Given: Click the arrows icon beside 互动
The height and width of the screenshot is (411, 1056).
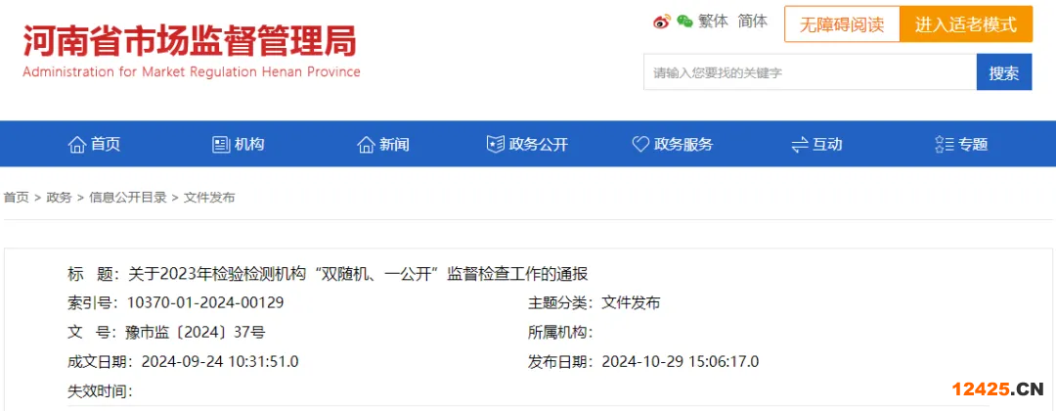Looking at the screenshot, I should click(x=800, y=145).
